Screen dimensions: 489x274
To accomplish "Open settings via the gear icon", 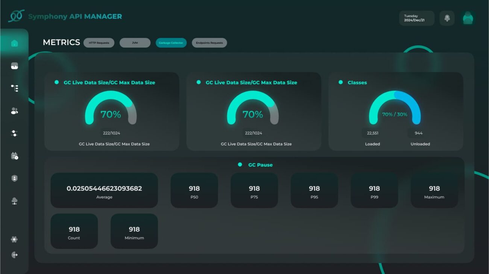I will click(x=14, y=240).
